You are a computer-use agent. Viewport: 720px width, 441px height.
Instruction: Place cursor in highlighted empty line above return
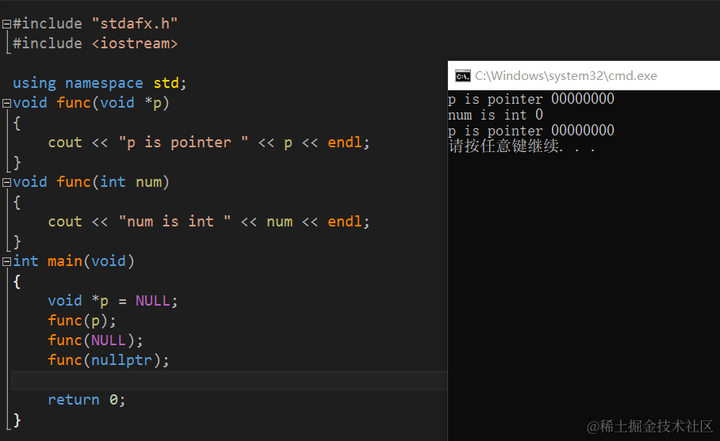click(229, 380)
